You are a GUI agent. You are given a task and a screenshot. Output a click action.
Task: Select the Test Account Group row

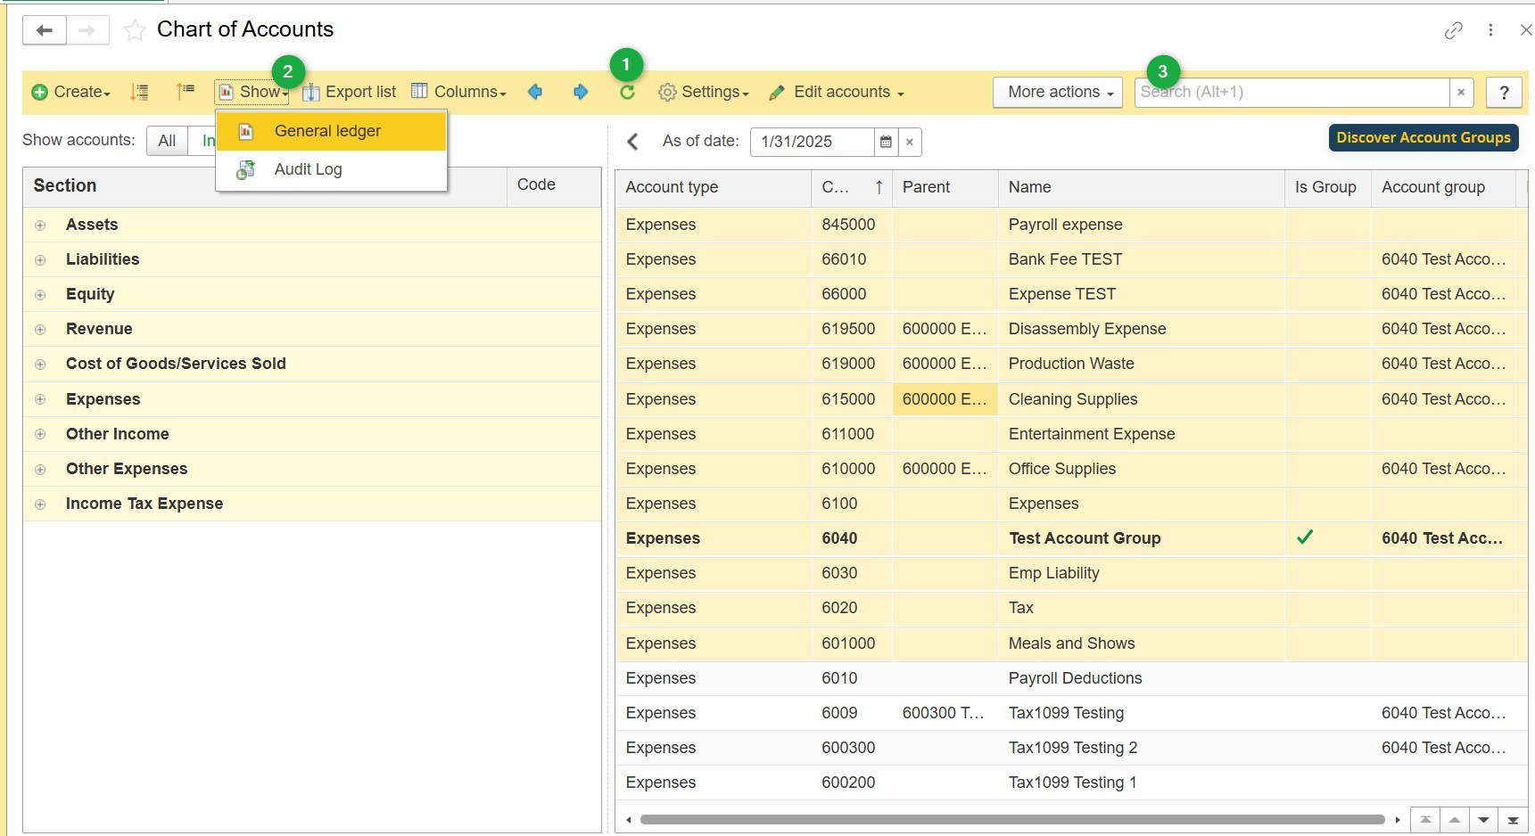[1071, 538]
